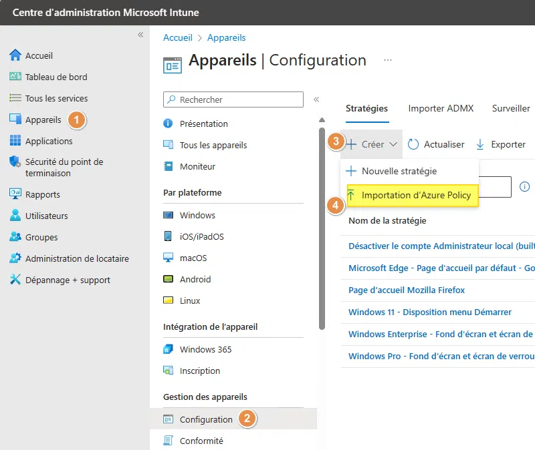The width and height of the screenshot is (535, 450).
Task: Click the Utilisateurs person icon
Action: [15, 216]
